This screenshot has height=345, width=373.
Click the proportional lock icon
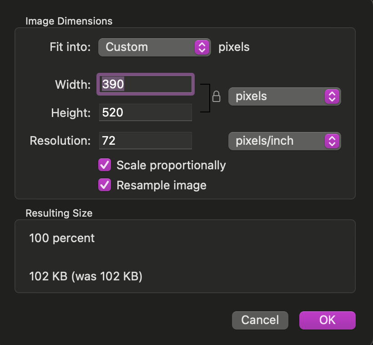pos(217,96)
